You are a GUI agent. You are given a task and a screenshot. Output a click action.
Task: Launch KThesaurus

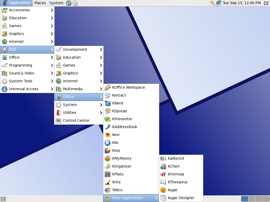point(181,182)
